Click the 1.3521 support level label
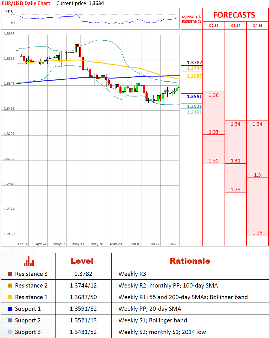This screenshot has height=338, width=269. click(x=194, y=106)
